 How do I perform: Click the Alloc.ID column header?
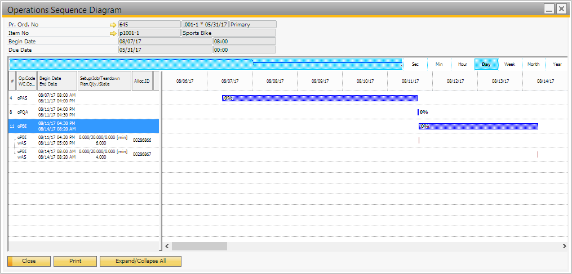pos(142,81)
